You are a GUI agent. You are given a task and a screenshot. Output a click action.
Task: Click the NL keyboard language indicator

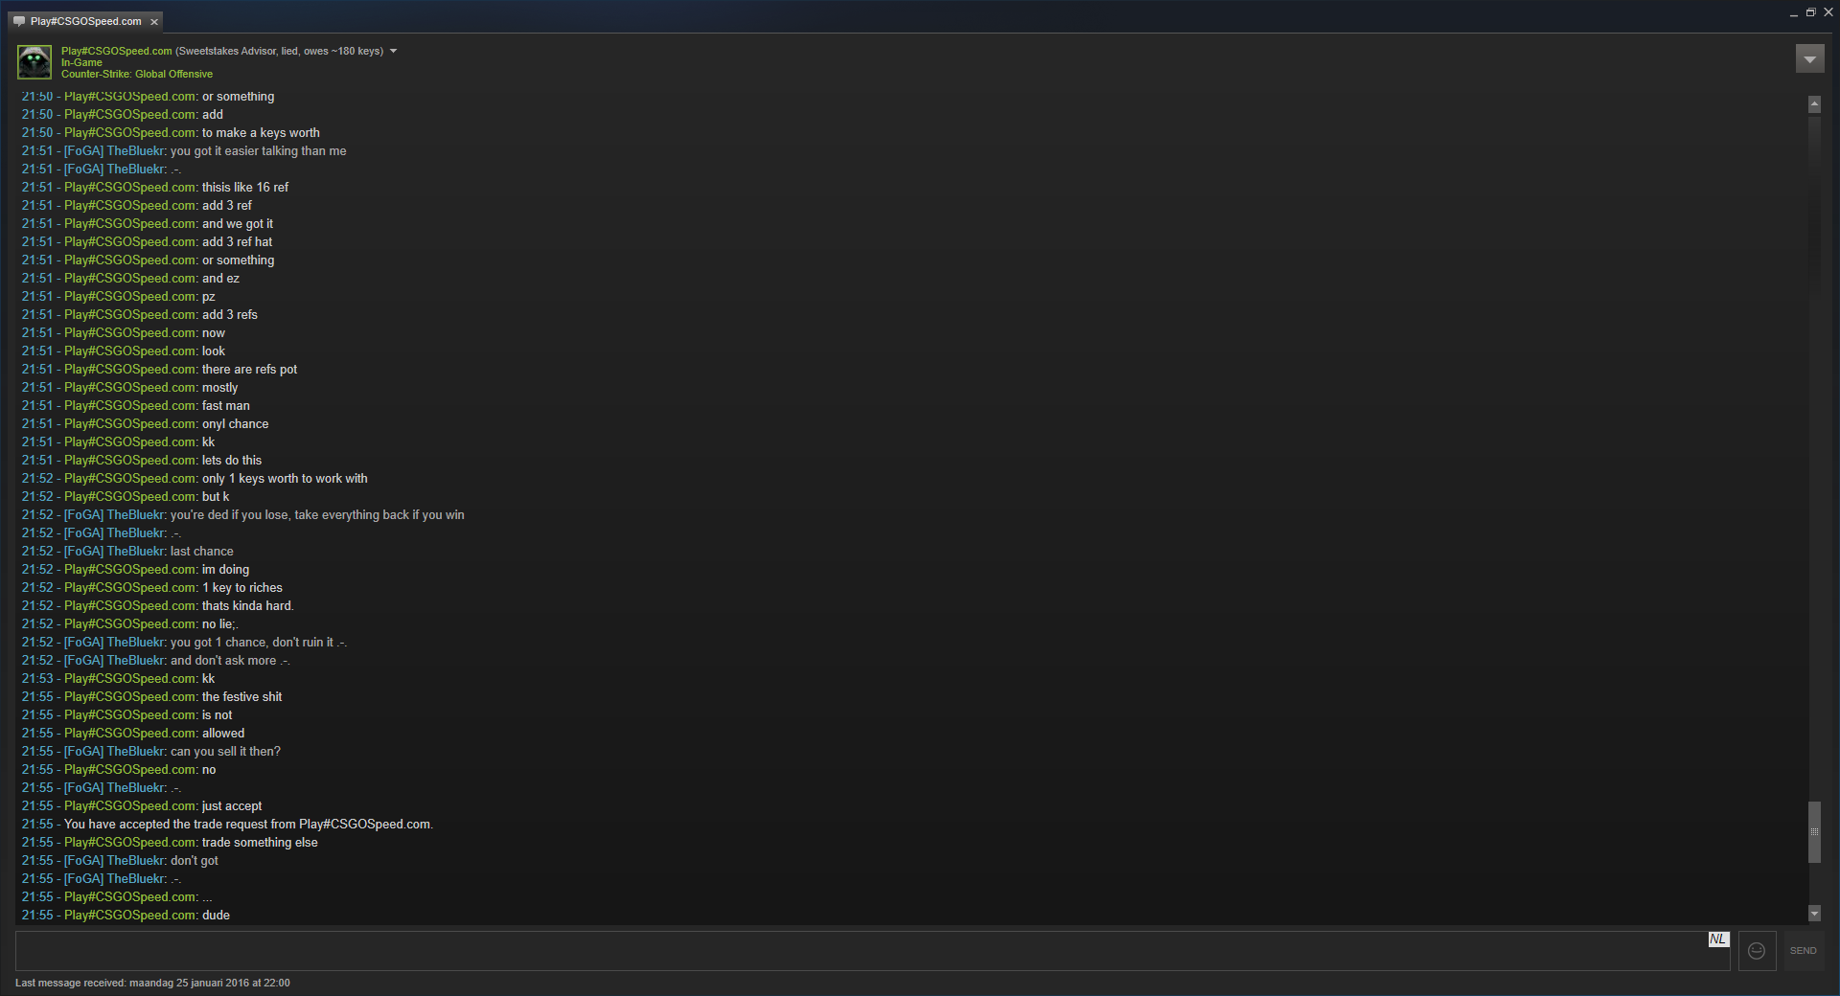pos(1718,939)
